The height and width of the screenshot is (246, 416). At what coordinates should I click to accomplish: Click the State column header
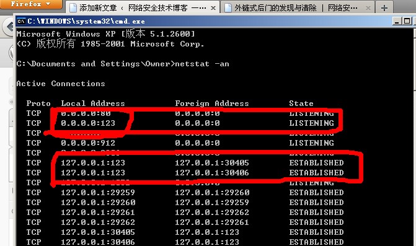(301, 103)
